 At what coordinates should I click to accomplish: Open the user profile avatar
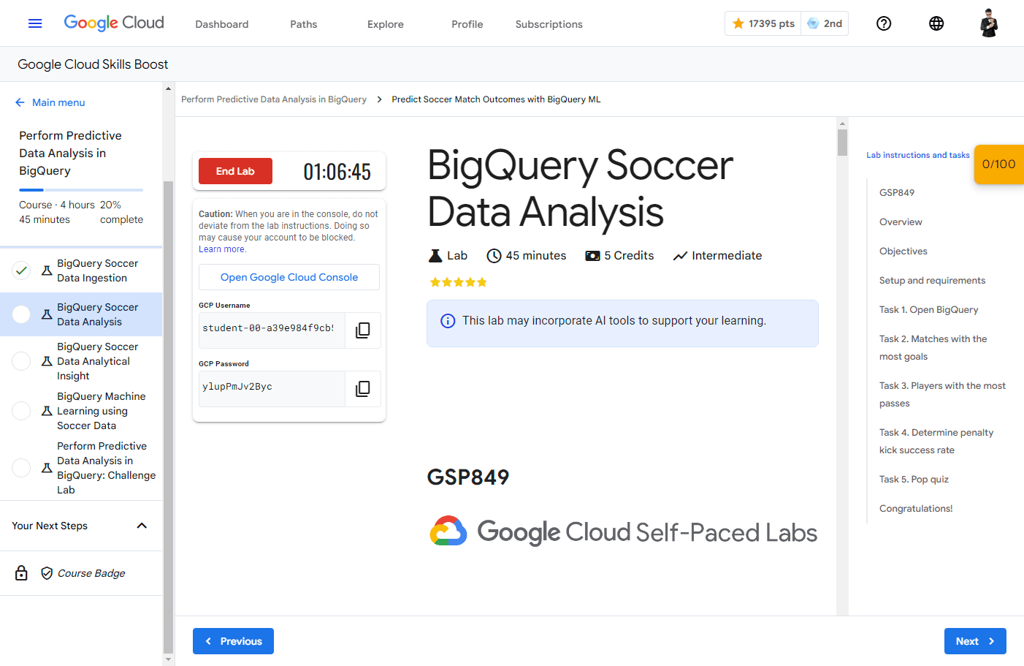[989, 23]
